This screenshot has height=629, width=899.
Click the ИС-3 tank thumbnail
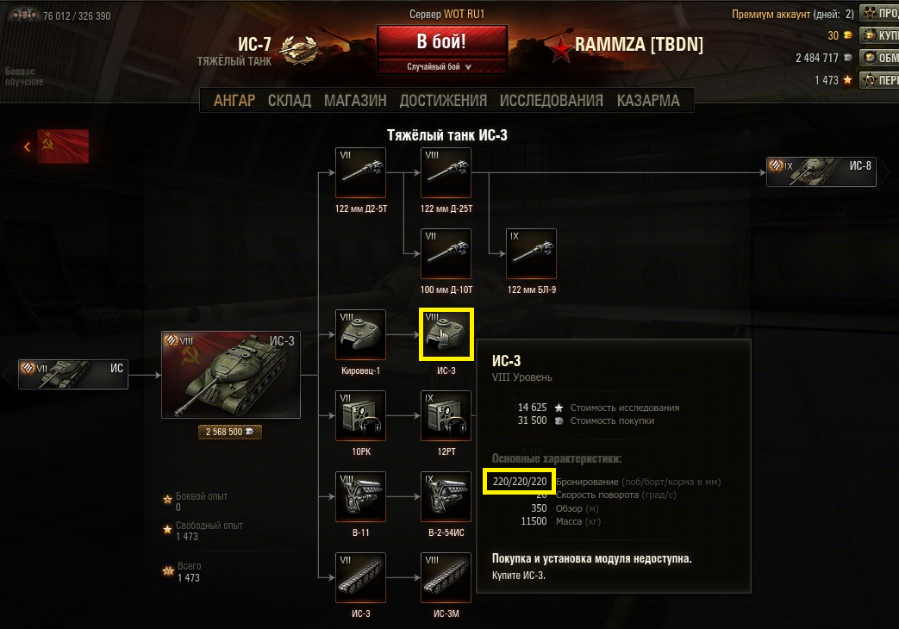click(231, 375)
